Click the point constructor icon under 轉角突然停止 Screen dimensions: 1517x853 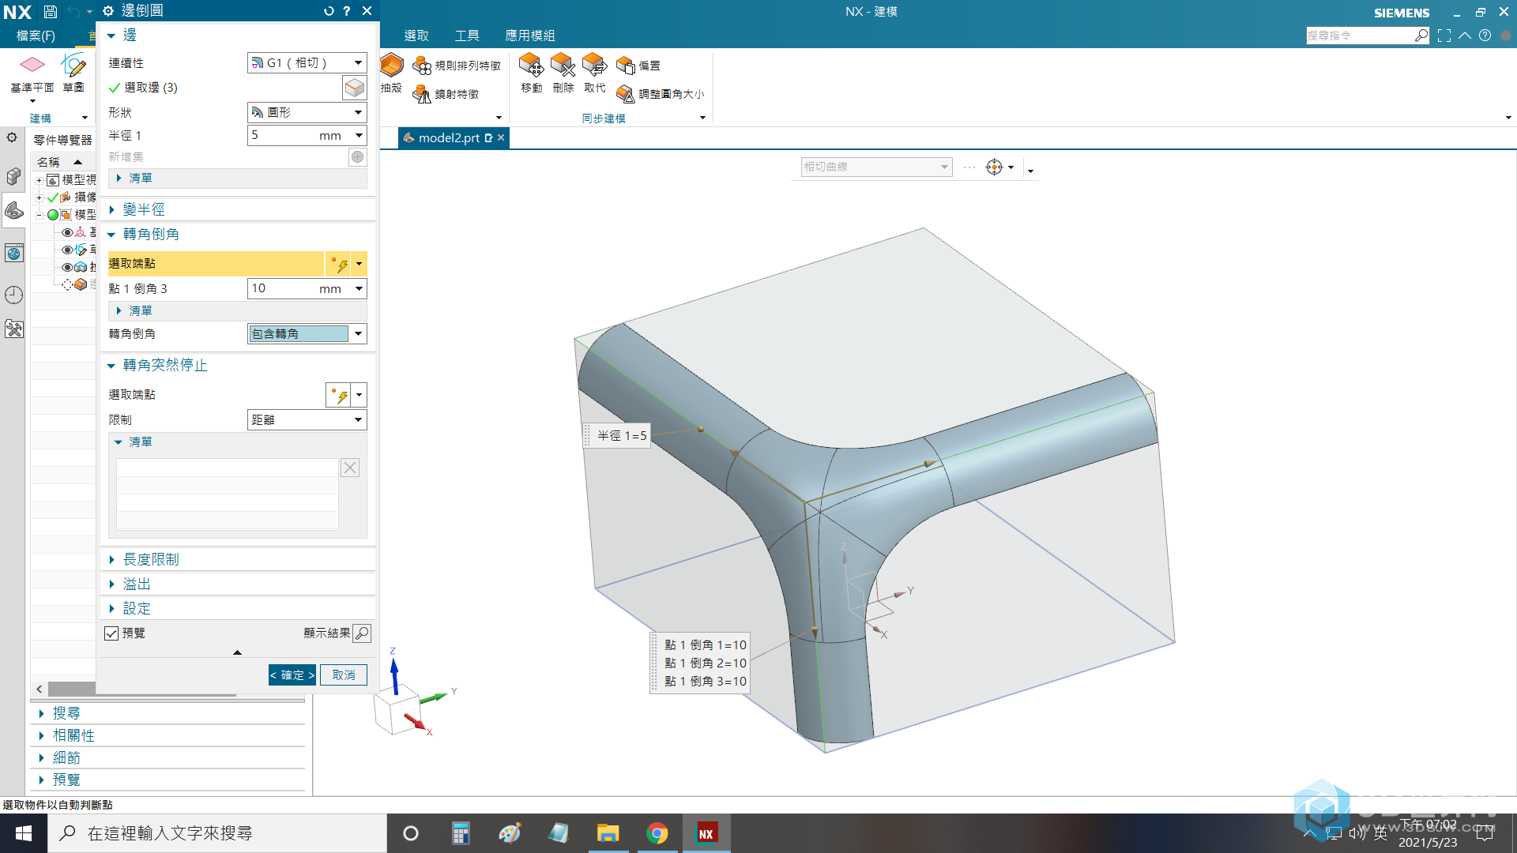coord(339,395)
